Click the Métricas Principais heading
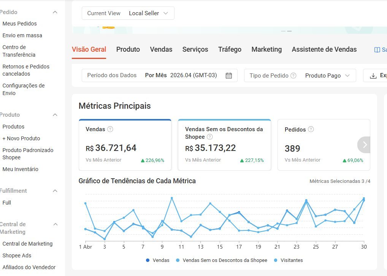The width and height of the screenshot is (387, 276). pyautogui.click(x=114, y=106)
